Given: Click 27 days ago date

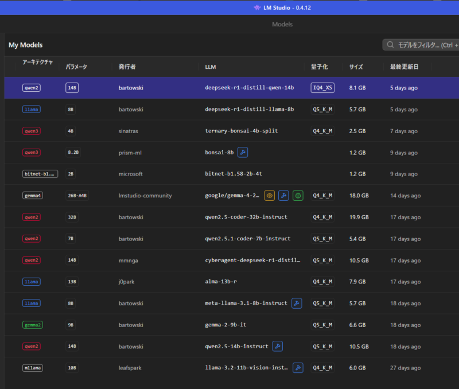Looking at the screenshot, I should [x=406, y=368].
